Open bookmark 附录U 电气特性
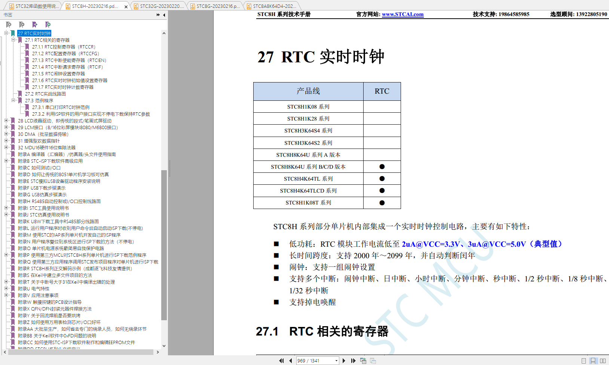The image size is (609, 365). point(34,288)
